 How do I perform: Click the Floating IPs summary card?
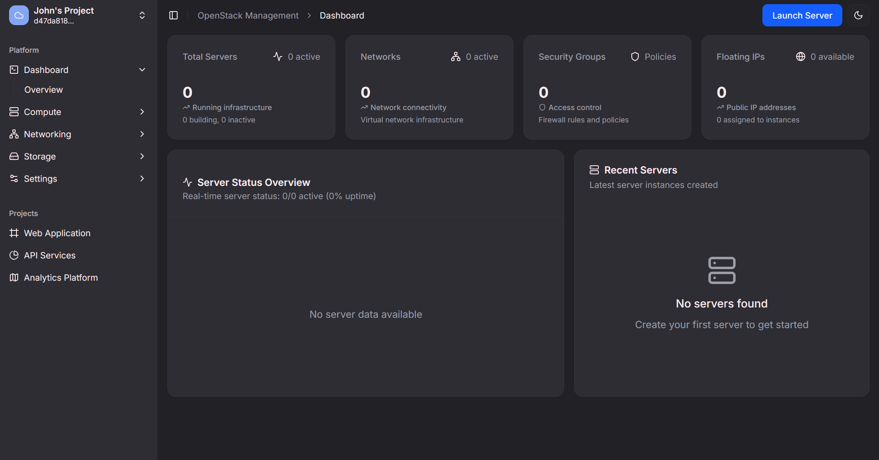(785, 87)
